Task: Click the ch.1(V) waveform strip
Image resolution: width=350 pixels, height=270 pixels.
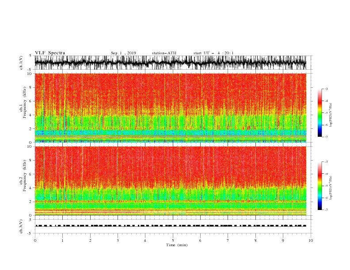Action: pyautogui.click(x=171, y=63)
